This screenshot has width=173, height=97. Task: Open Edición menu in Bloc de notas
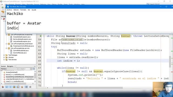[16, 10]
